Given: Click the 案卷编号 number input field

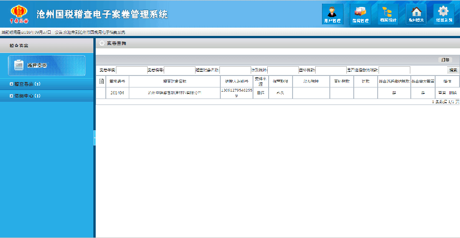Looking at the screenshot, I should [x=179, y=70].
